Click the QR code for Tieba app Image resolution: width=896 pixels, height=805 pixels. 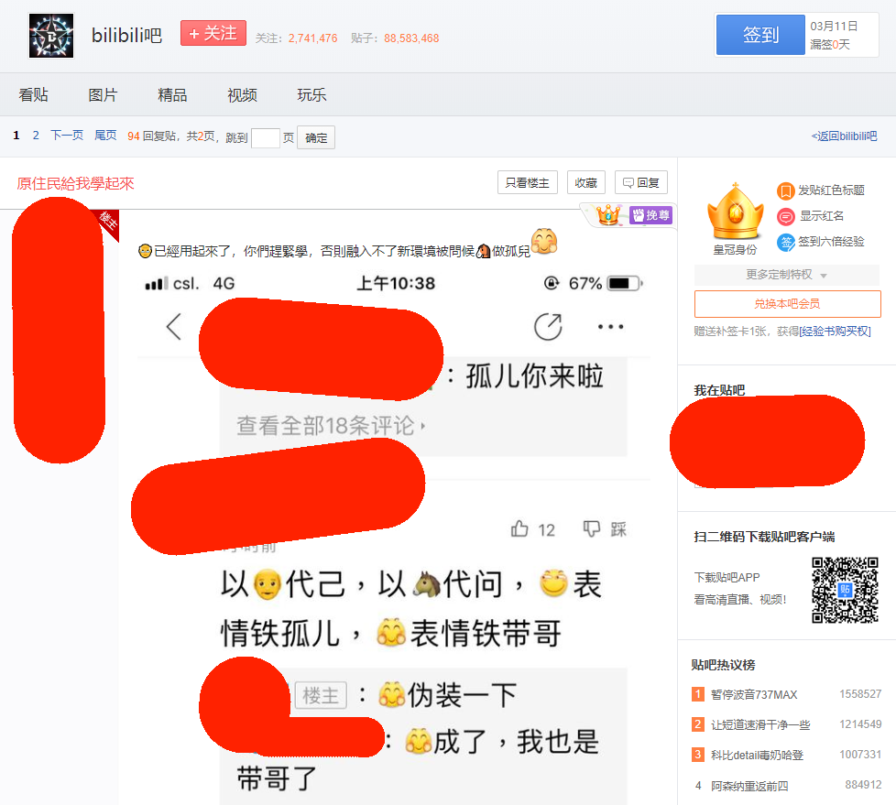[x=845, y=590]
